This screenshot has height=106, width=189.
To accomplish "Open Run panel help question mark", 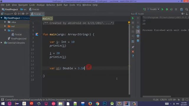I will (133, 56).
